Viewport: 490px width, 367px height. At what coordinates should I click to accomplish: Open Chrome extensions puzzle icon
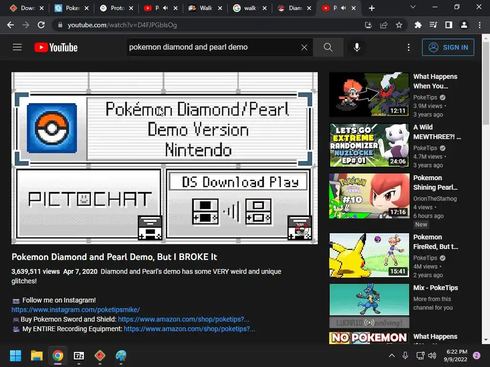[418, 25]
